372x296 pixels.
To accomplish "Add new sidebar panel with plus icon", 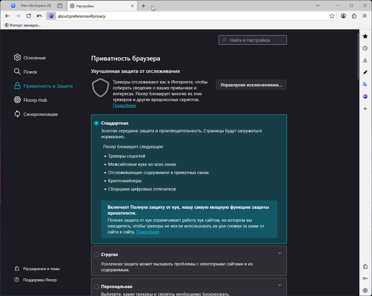I will point(365,109).
